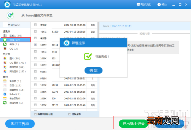Click 导出选中记录 button
This screenshot has height=130, width=191.
tap(133, 124)
